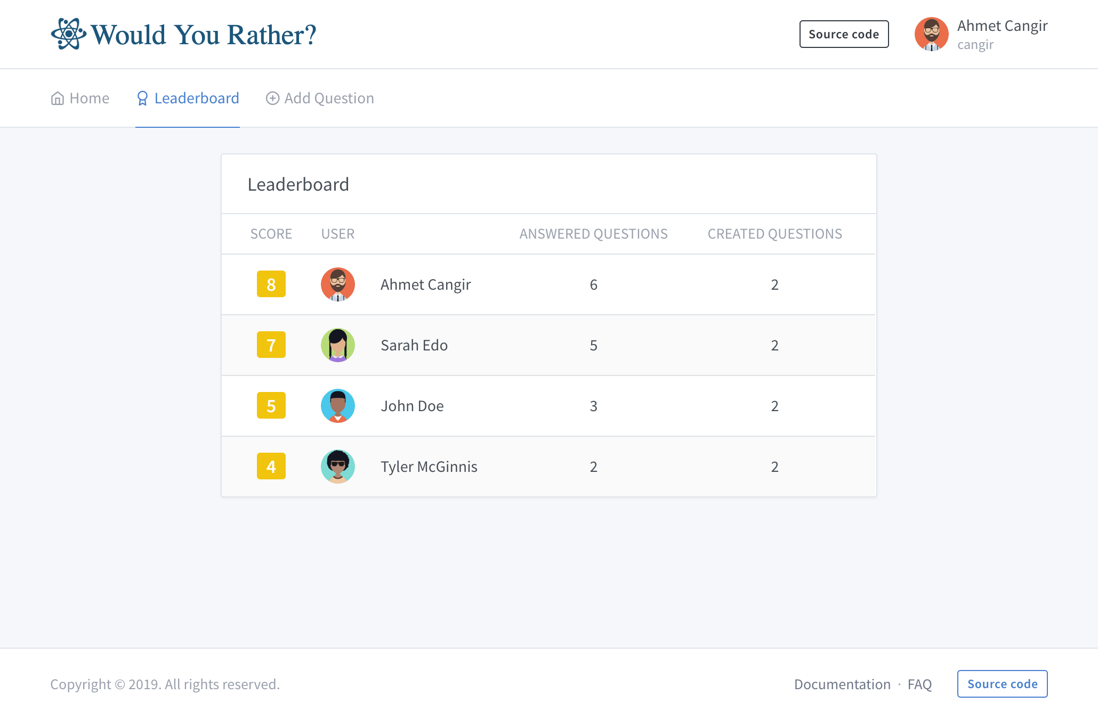
Task: Select the Leaderboard tab label
Action: point(197,99)
